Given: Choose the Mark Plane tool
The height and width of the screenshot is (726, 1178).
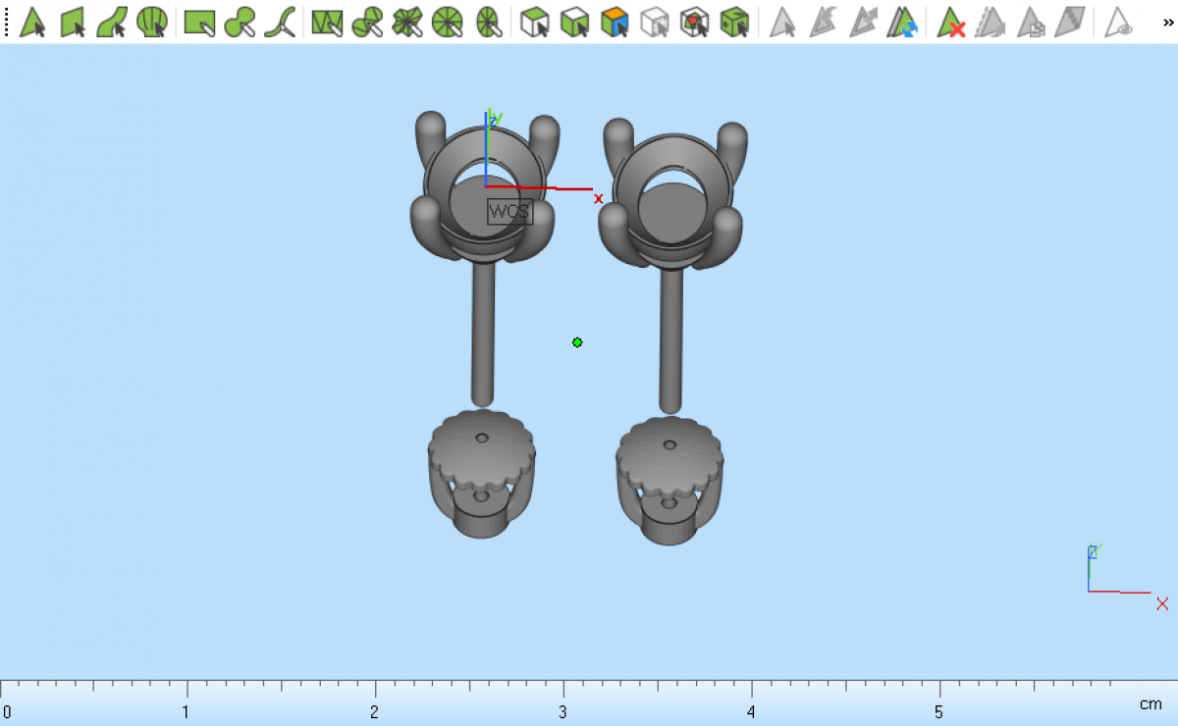Looking at the screenshot, I should coord(74,22).
